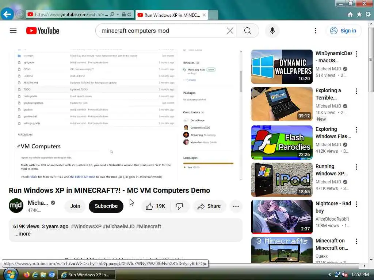This screenshot has width=374, height=280.
Task: Open YouTube settings three-dot menu in header
Action: click(x=315, y=31)
